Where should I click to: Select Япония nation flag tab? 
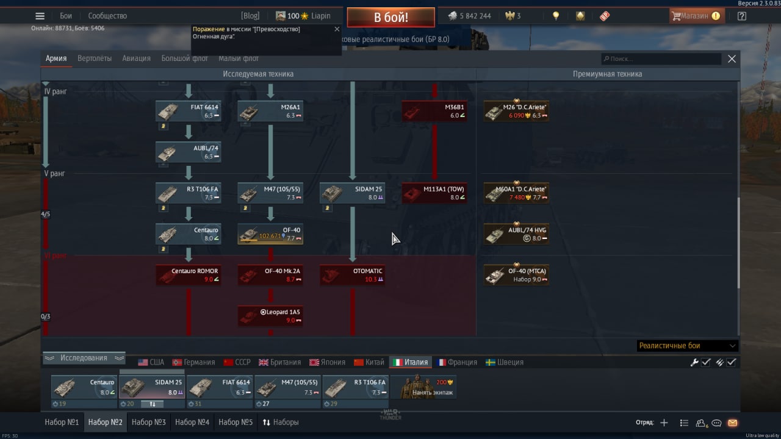[328, 362]
